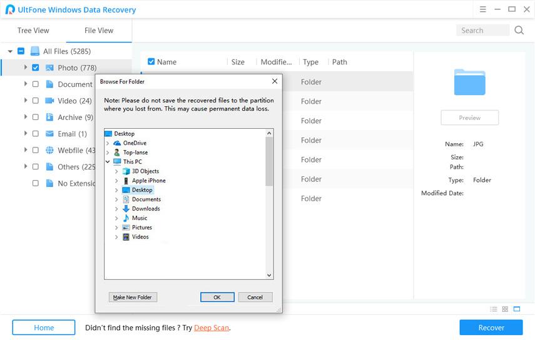Viewport: 535px width, 340px height.
Task: Expand OneDrive node in folder dialog
Action: (x=108, y=143)
